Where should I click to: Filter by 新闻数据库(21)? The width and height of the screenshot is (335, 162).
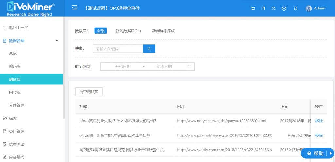(128, 31)
